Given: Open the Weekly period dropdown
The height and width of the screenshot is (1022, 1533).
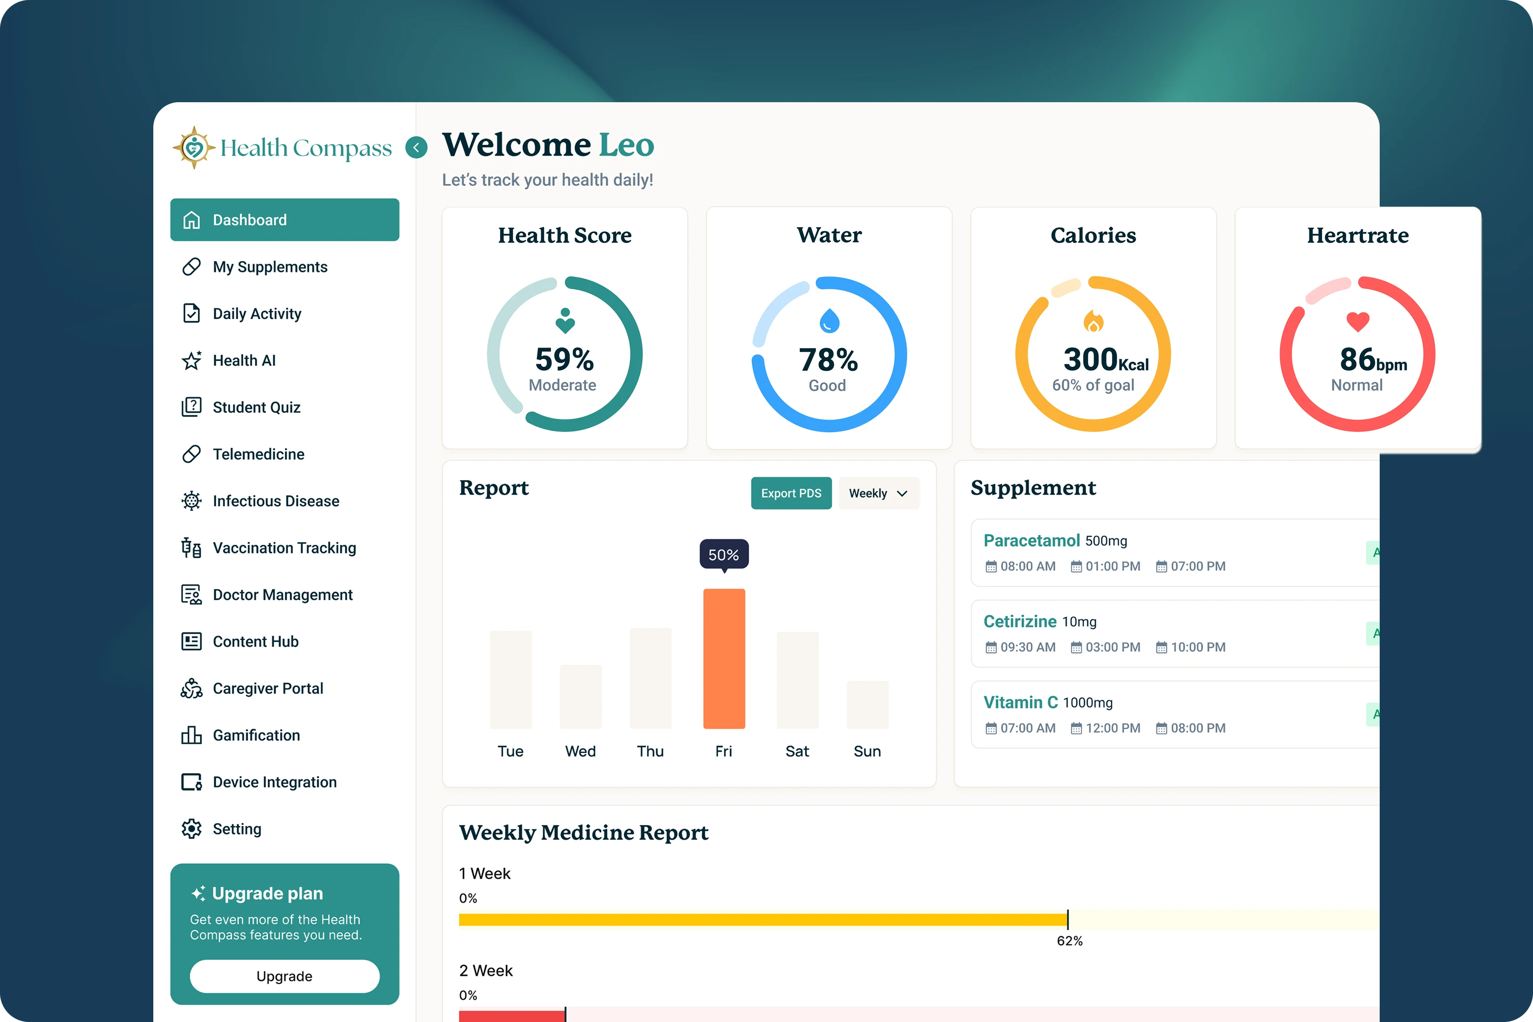Looking at the screenshot, I should pyautogui.click(x=879, y=493).
